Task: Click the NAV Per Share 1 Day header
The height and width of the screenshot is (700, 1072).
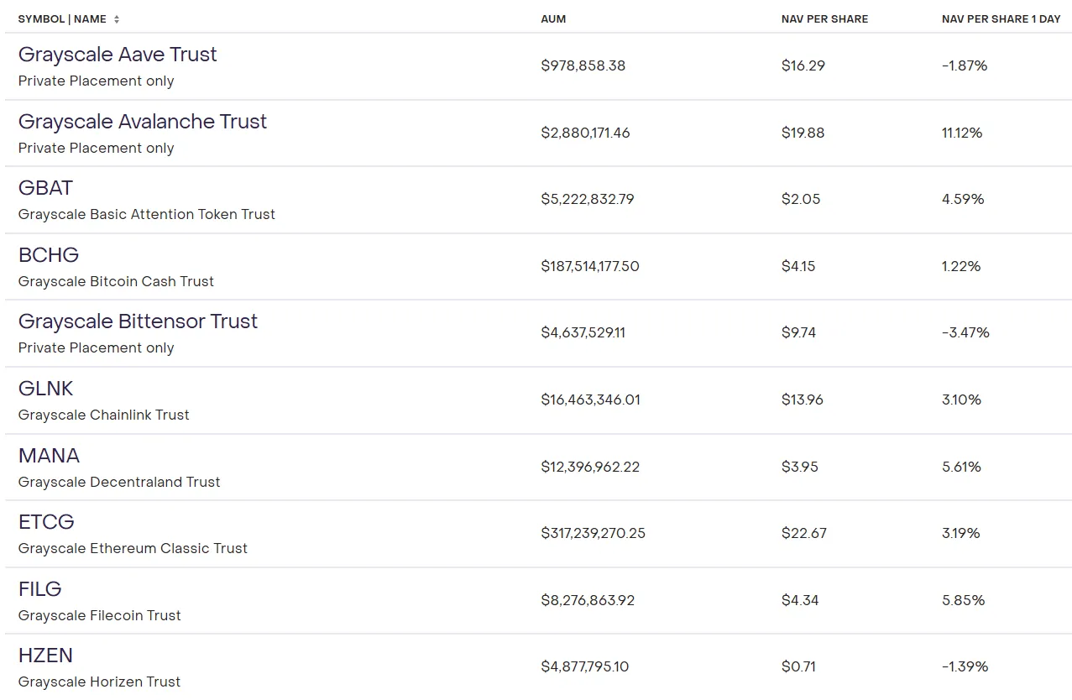Action: (x=1001, y=19)
